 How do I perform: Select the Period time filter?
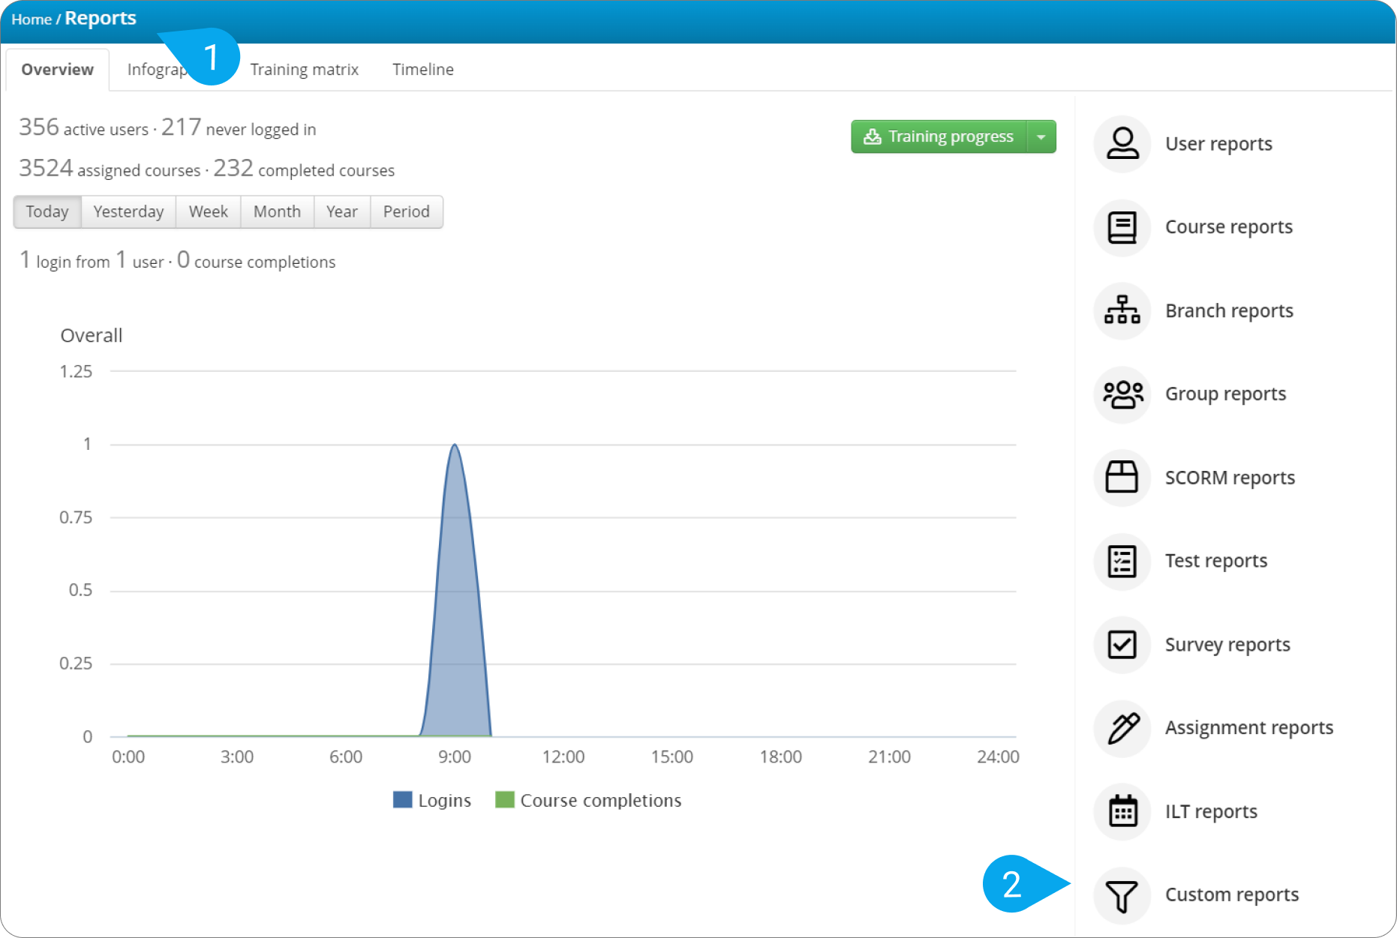tap(407, 212)
